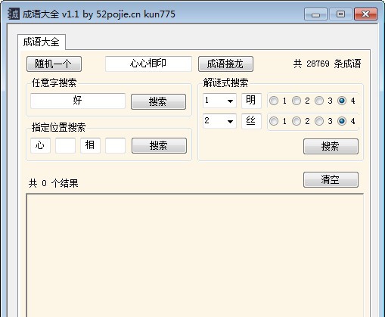
Task: Maximize the 成语大全 window
Action: pyautogui.click(x=340, y=14)
